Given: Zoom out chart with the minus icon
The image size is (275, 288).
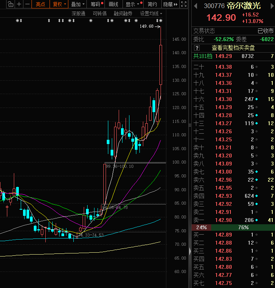Looking at the screenshot, I should [27, 4].
